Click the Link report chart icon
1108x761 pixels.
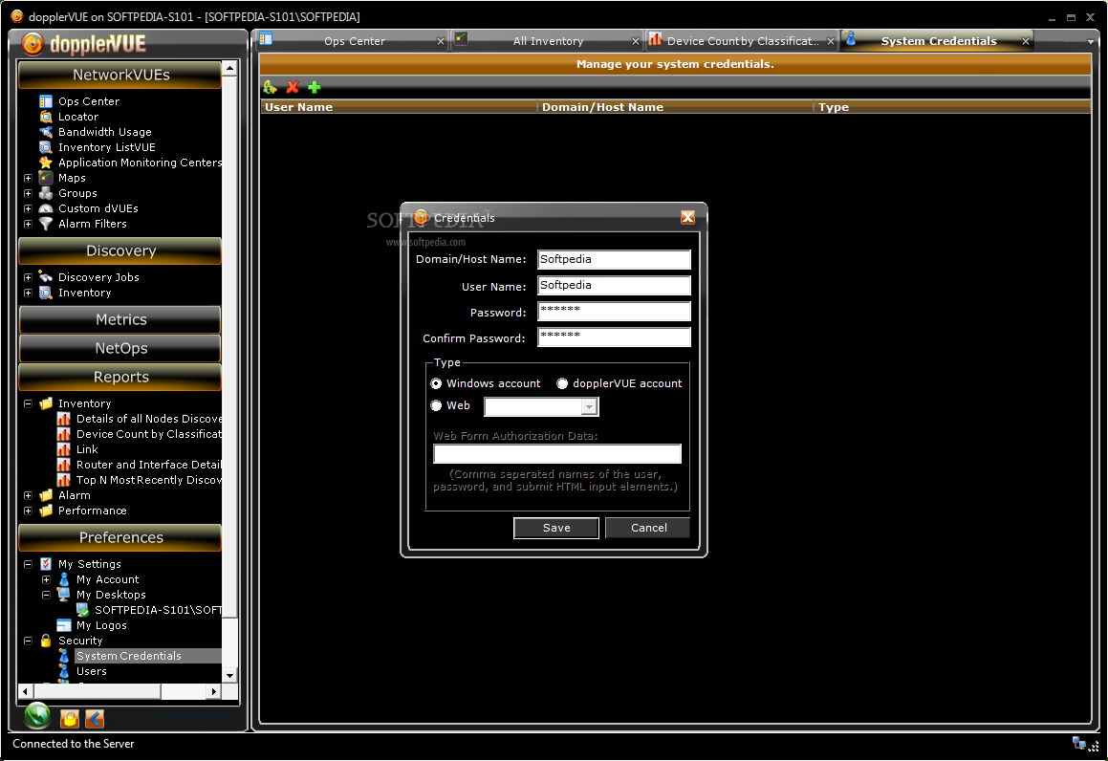[x=64, y=449]
